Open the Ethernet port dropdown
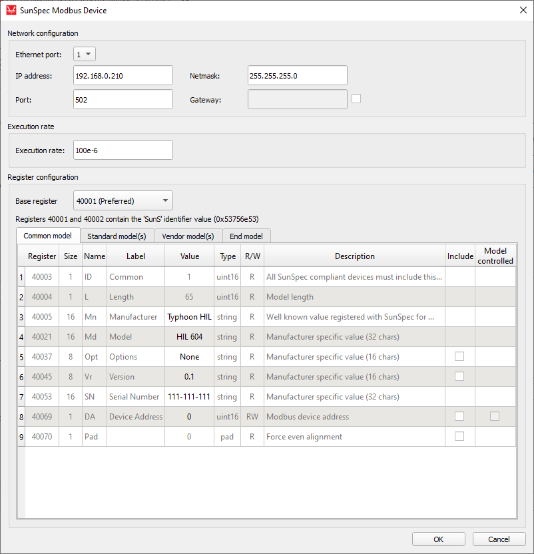Screen dimensions: 534x554 (85, 55)
